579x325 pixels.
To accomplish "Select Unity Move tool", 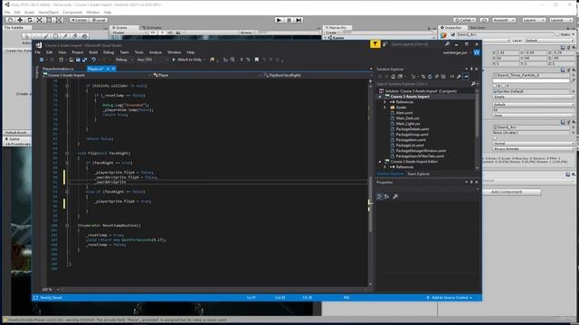I will pos(20,20).
